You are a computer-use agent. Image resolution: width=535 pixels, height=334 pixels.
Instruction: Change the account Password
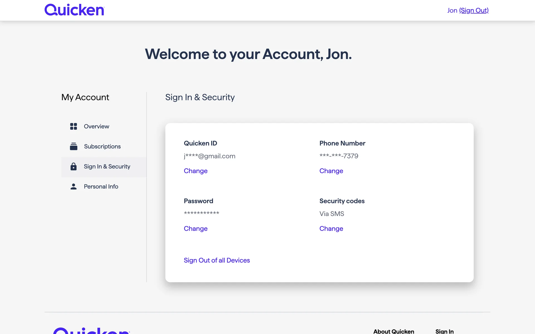point(196,229)
